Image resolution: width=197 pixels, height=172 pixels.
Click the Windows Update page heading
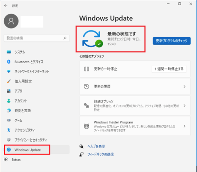click(106, 18)
